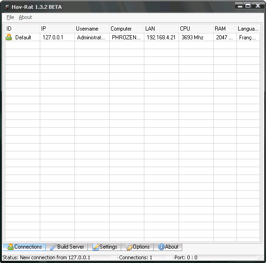Select the 127.0.0.1 connection row

pos(132,37)
